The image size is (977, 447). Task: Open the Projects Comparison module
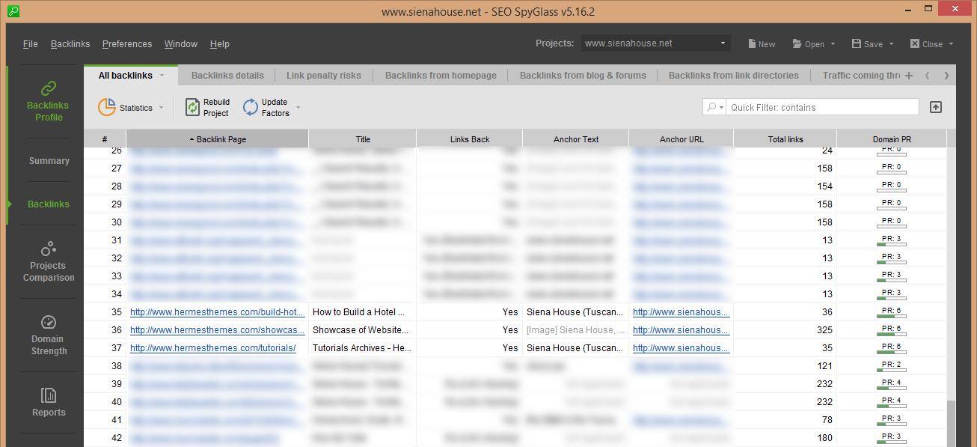point(49,261)
